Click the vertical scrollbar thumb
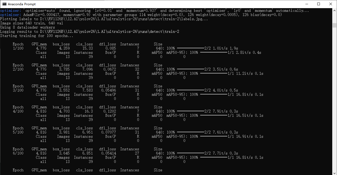Screen dimensions: 337x175 pos(335,25)
